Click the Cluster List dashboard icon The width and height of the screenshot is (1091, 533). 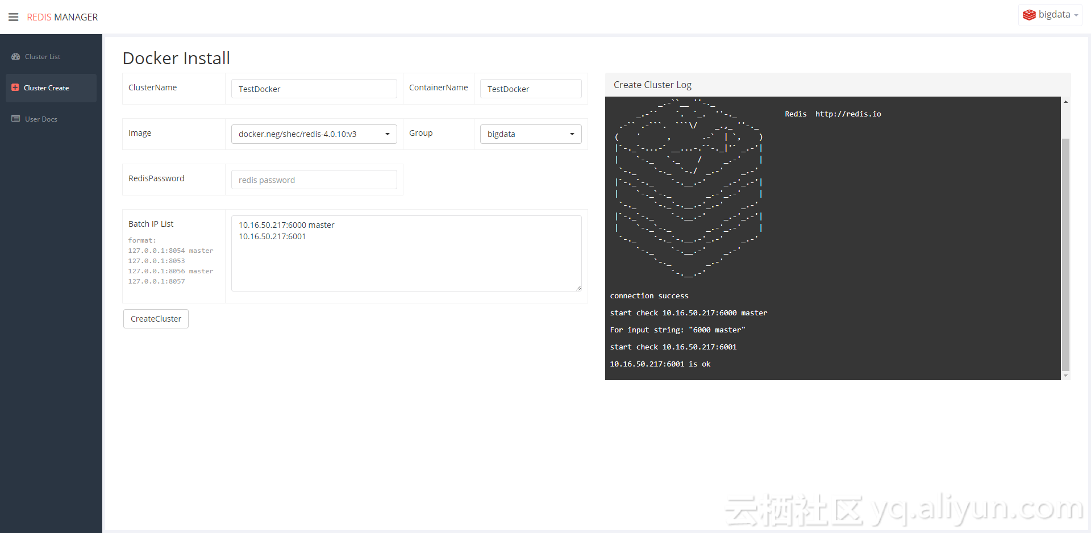coord(16,57)
